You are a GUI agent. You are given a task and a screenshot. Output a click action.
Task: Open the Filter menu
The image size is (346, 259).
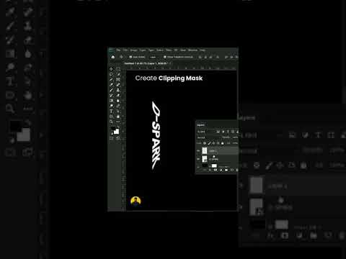tap(169, 50)
